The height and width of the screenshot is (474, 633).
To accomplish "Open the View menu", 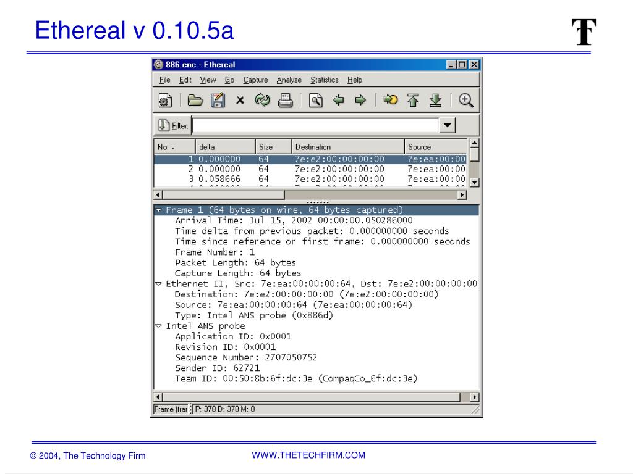I will pos(208,80).
